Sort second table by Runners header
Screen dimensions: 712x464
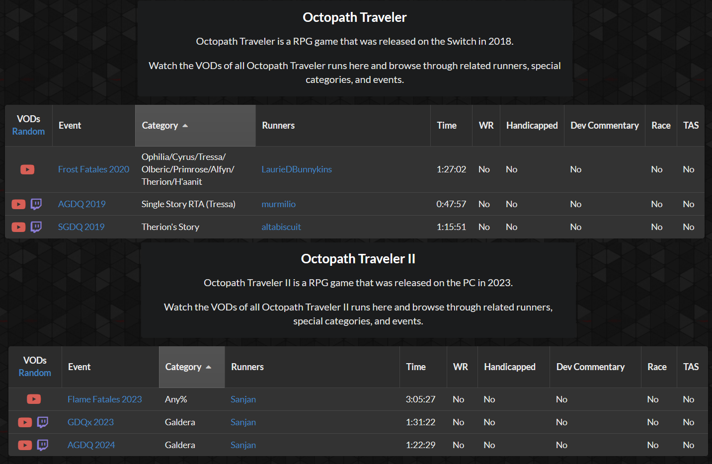312,367
